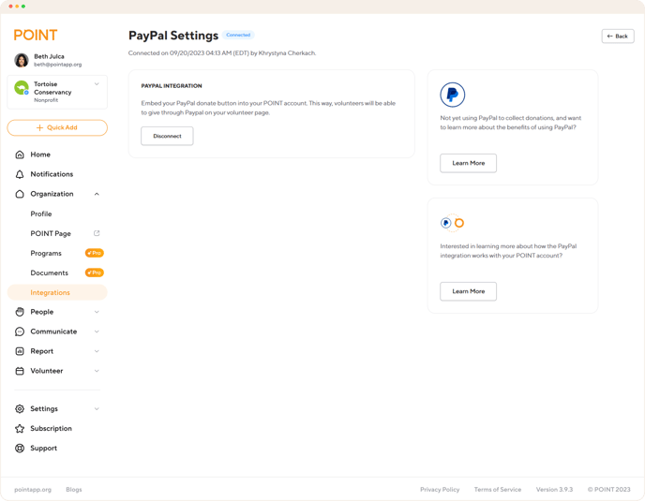Click the Subscription star icon

click(x=20, y=429)
